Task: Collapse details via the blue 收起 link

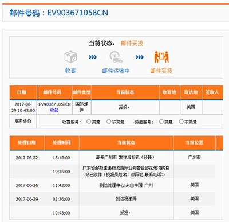Action: (x=54, y=110)
